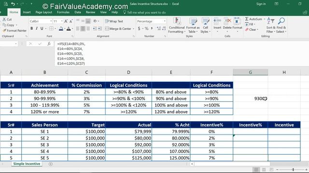Open the Name Box dropdown arrow
309x173 pixels.
[16, 44]
